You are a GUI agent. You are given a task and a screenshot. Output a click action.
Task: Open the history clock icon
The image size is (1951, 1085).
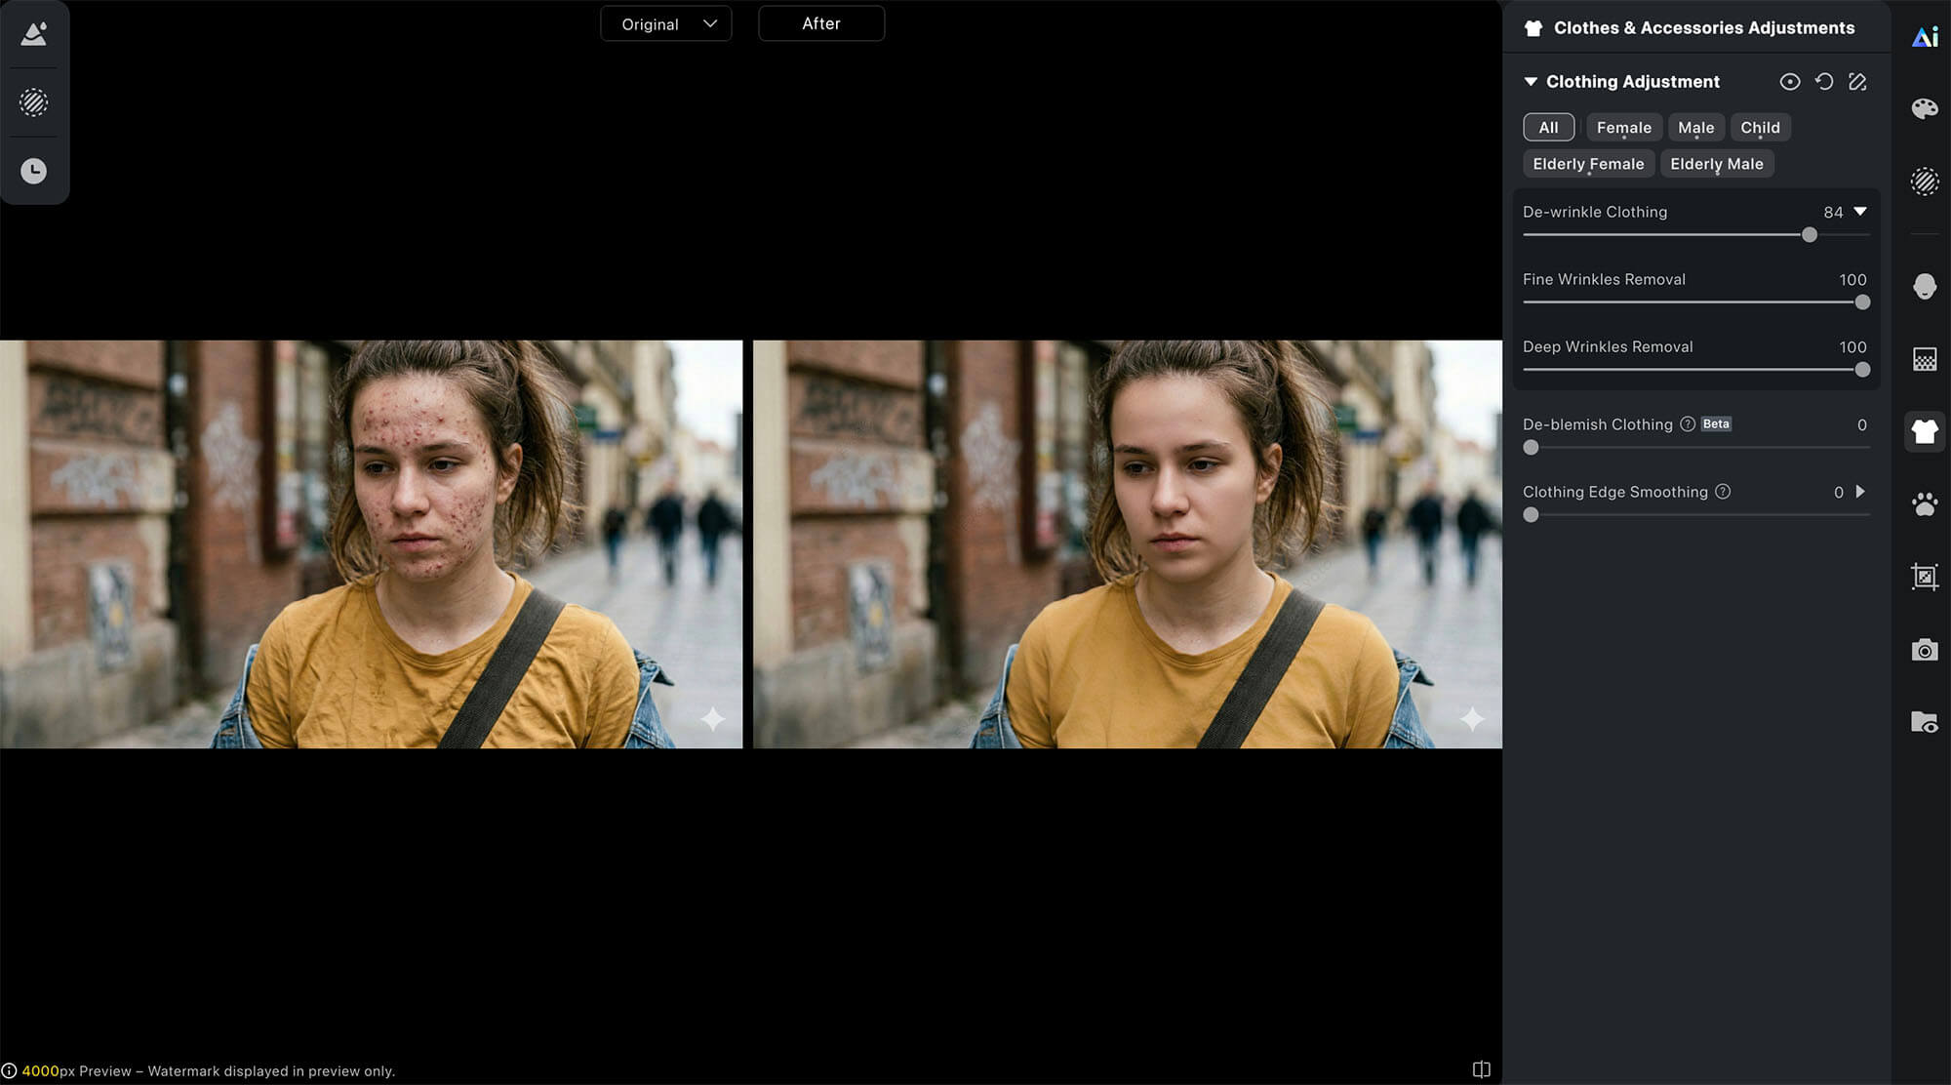[34, 172]
